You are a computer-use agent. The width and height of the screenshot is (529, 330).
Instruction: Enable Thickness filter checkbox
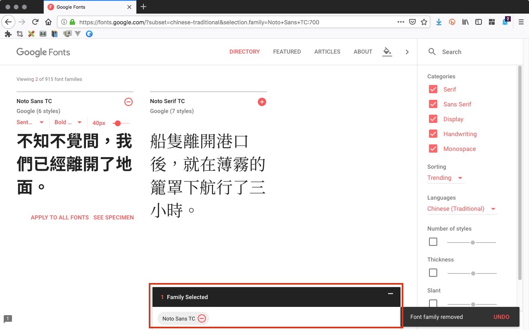click(433, 273)
